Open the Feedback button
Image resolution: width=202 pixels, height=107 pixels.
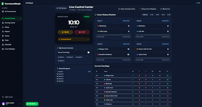click(32, 104)
